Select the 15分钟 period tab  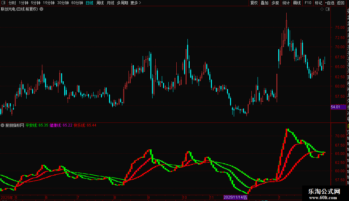point(48,3)
